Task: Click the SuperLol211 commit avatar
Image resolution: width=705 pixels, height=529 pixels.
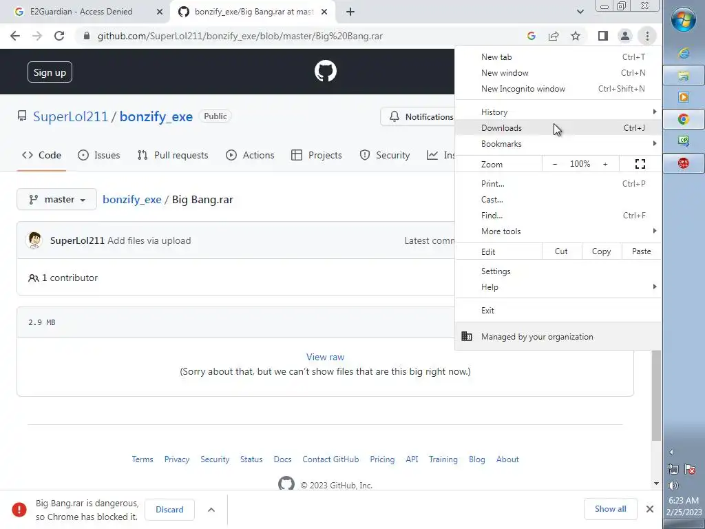Action: click(34, 240)
